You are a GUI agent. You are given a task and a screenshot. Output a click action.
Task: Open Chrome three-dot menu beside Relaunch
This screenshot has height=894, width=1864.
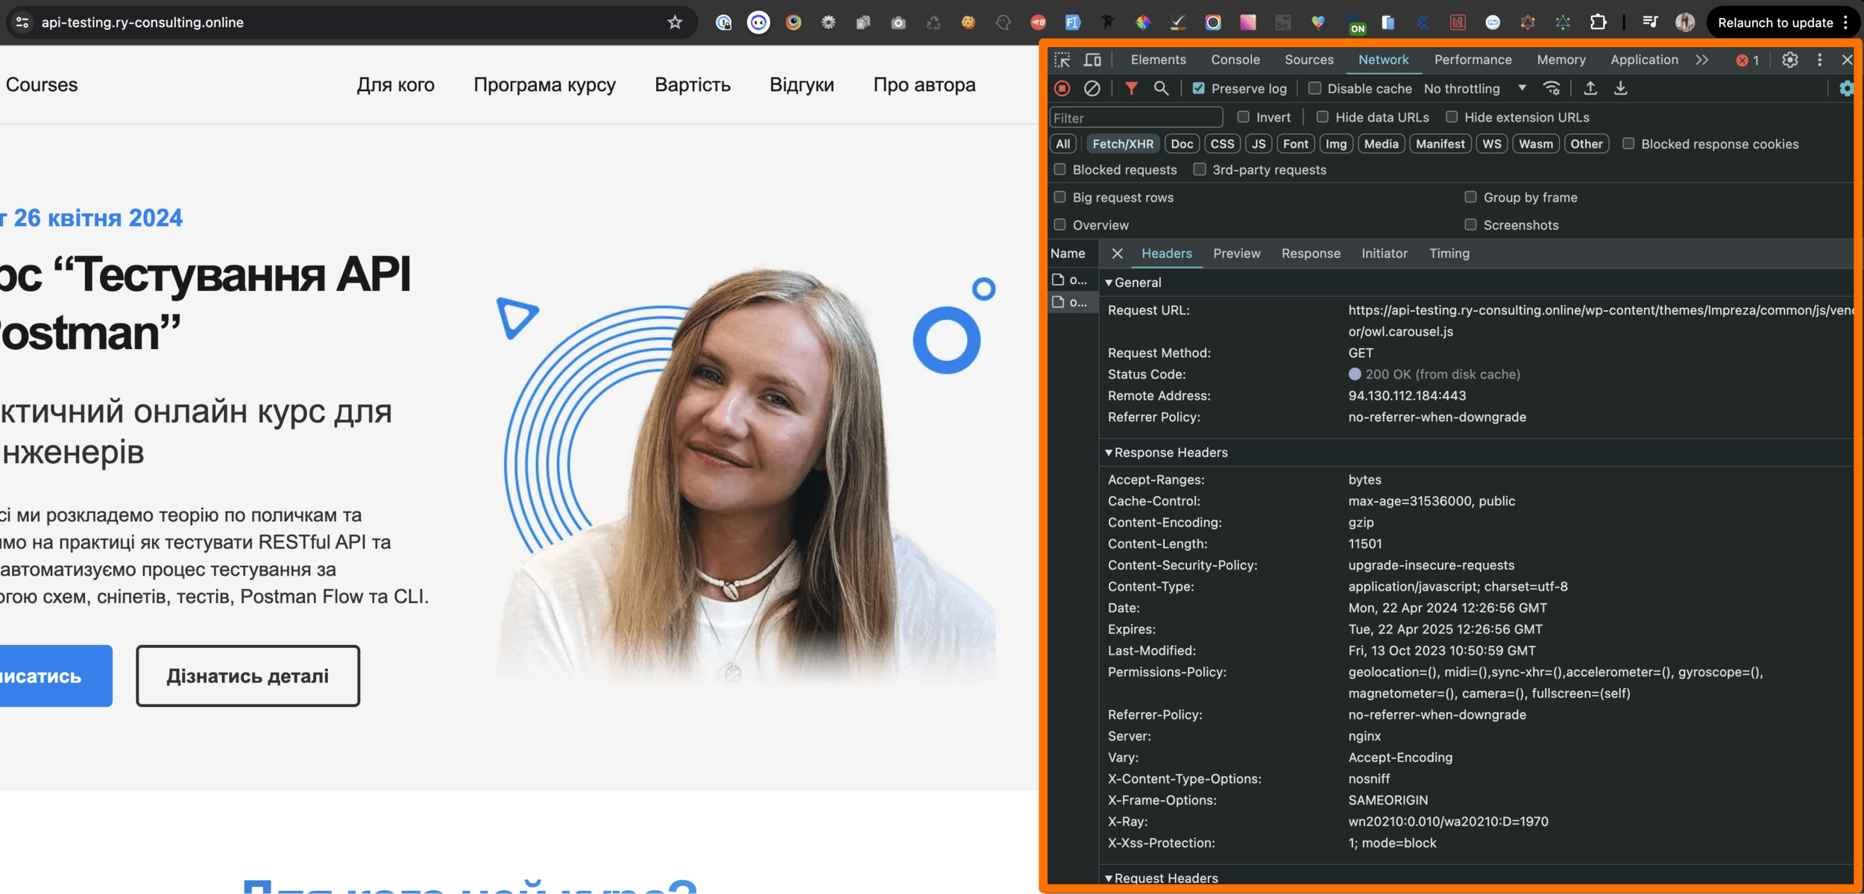coord(1845,22)
